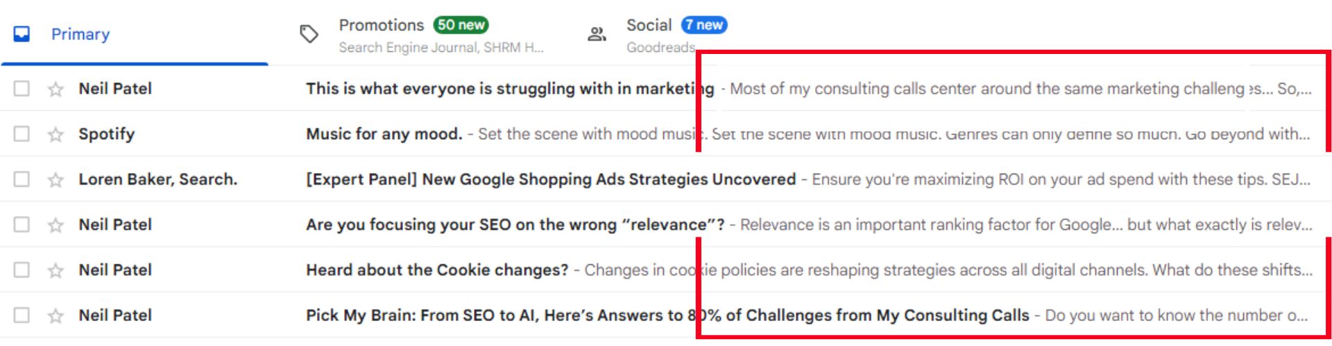Star the Loren Baker email
The width and height of the screenshot is (1332, 346).
click(x=55, y=180)
